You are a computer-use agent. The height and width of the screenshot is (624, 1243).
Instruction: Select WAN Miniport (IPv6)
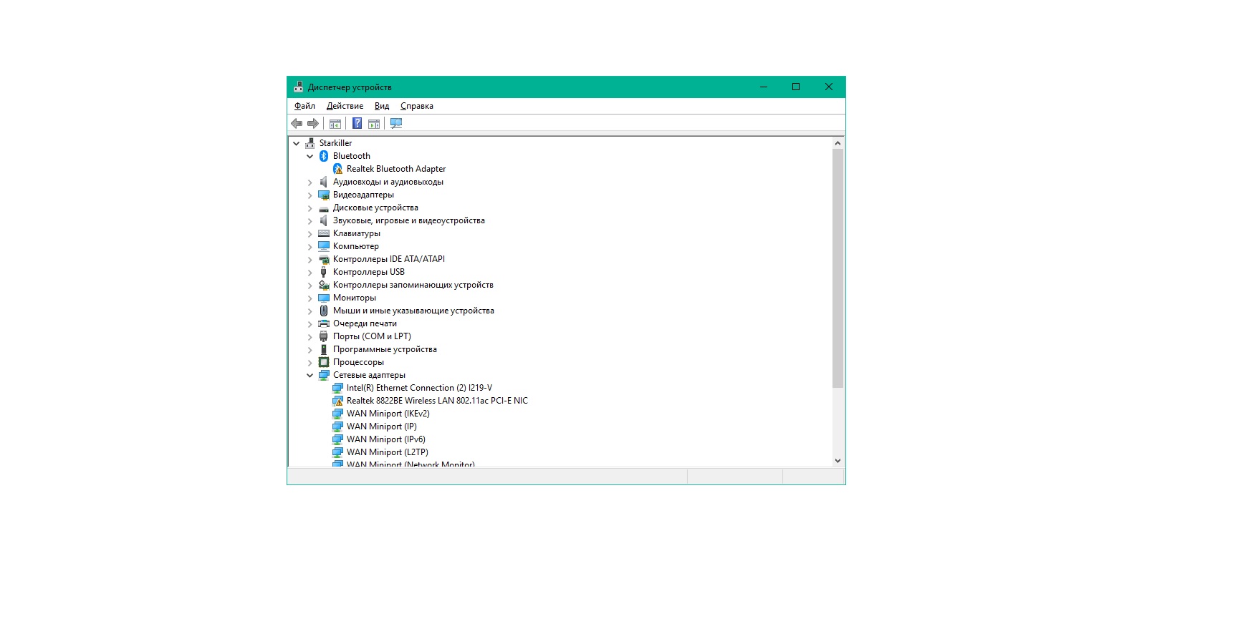pyautogui.click(x=386, y=439)
